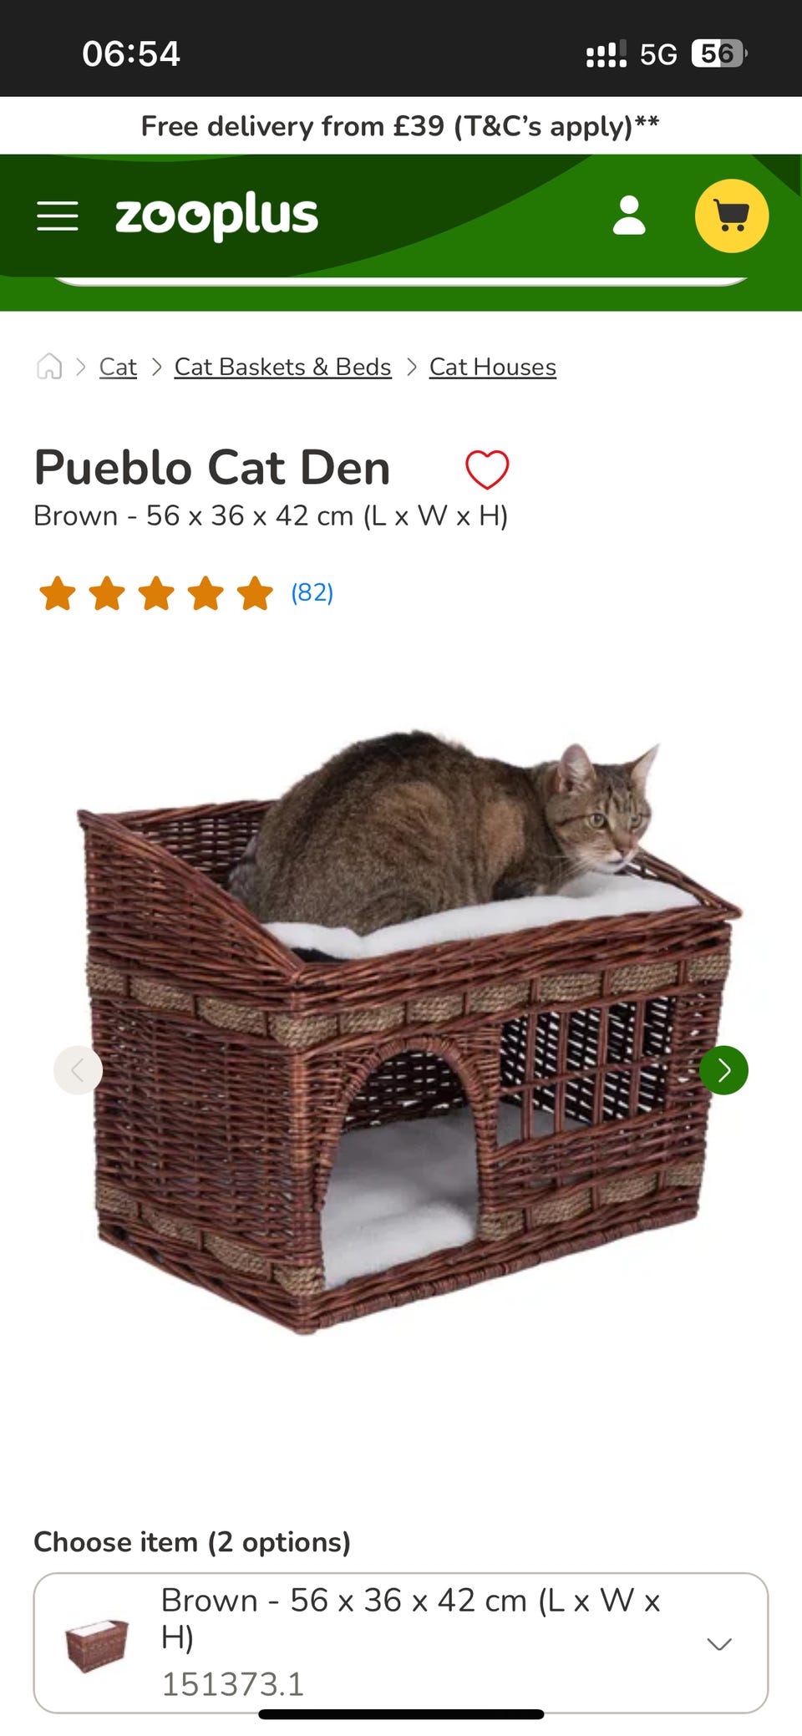Add Pueblo Cat Den to wishlist heart
Screen dimensions: 802x1736
[487, 469]
